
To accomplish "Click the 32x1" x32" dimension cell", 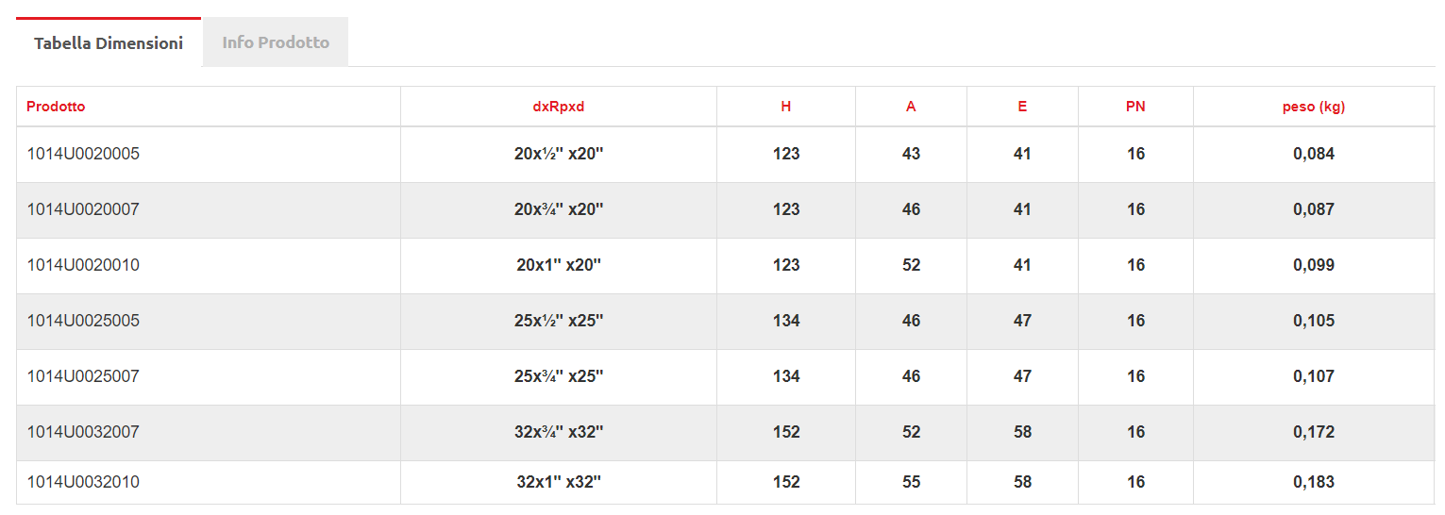I will 559,482.
